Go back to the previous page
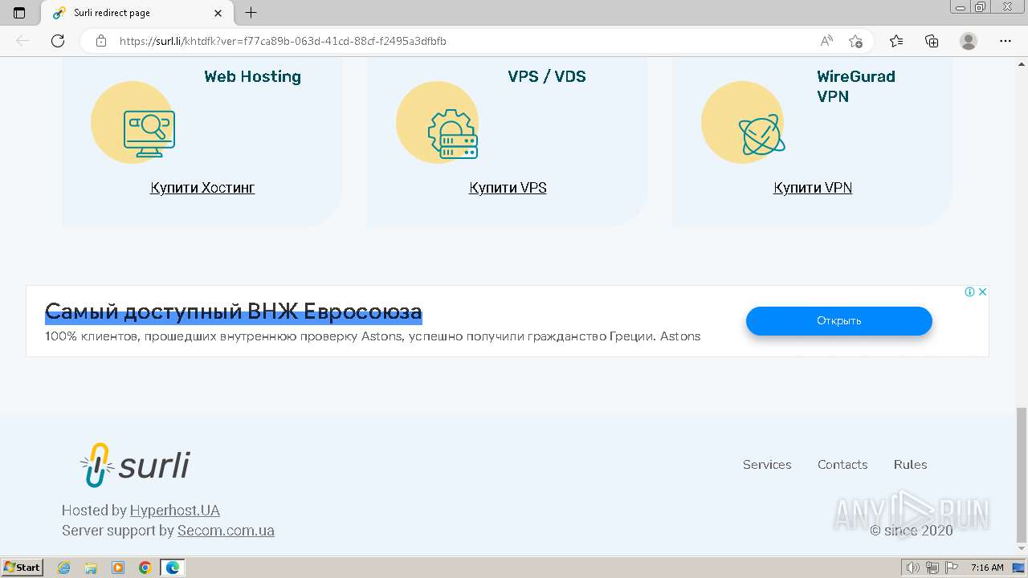The width and height of the screenshot is (1028, 578). click(22, 41)
